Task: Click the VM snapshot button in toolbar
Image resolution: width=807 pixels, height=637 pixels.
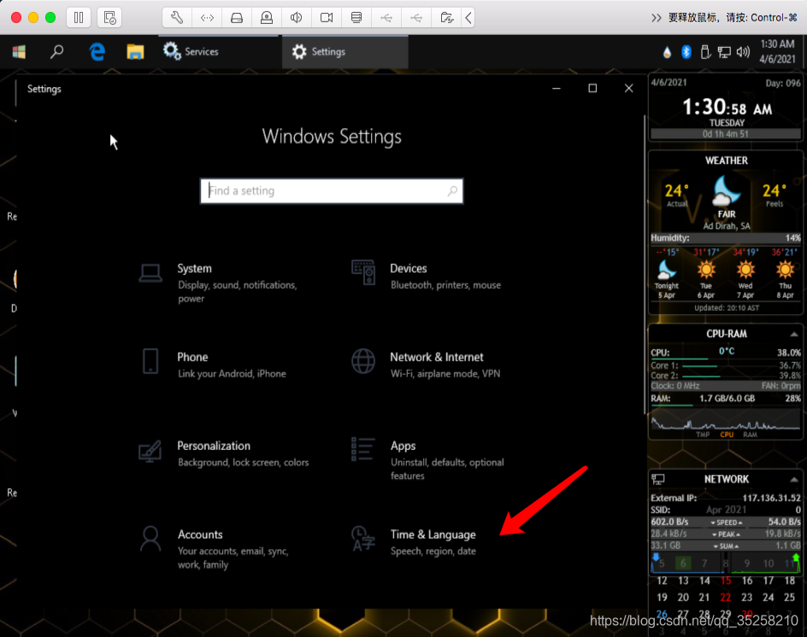Action: pyautogui.click(x=109, y=17)
